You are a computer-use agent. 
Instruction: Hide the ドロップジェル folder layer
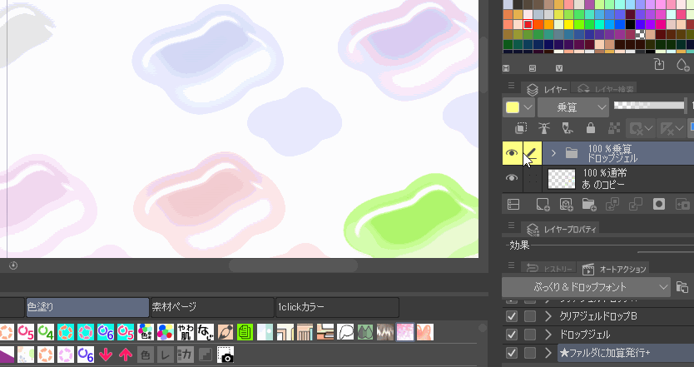pyautogui.click(x=513, y=153)
